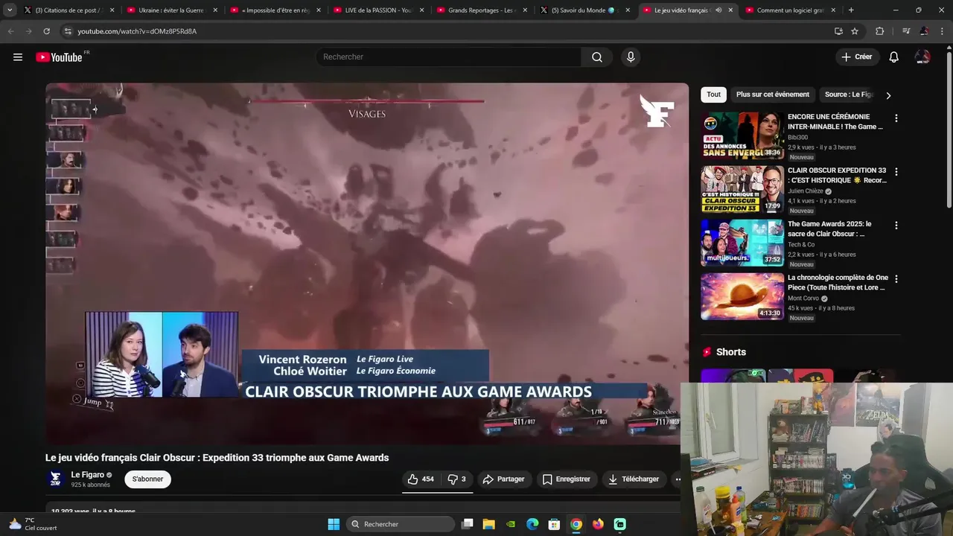Open the Créer menu

(x=856, y=57)
